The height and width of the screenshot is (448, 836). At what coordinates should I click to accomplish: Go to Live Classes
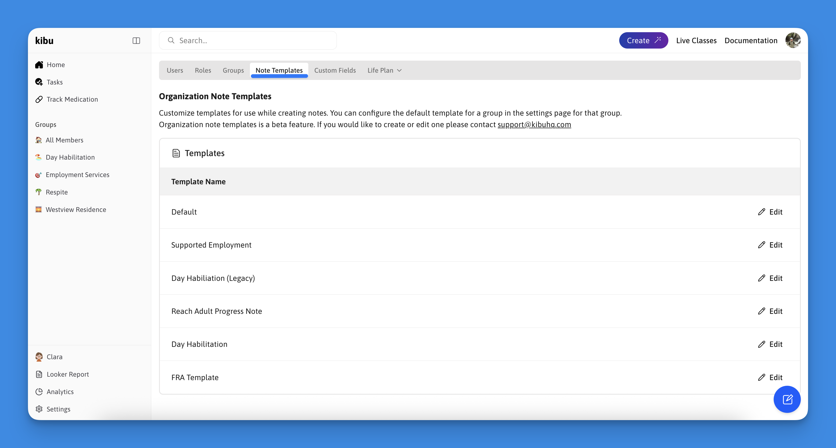tap(696, 41)
